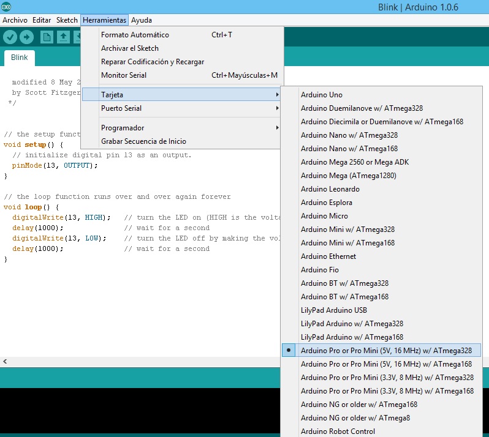Select Arduino Mega (ATmega1280) board
489x437 pixels.
pos(381,176)
